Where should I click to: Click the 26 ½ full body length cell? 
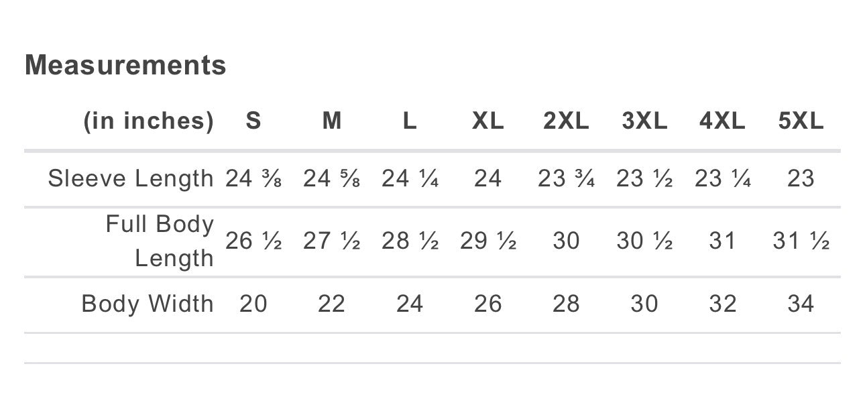pyautogui.click(x=253, y=241)
